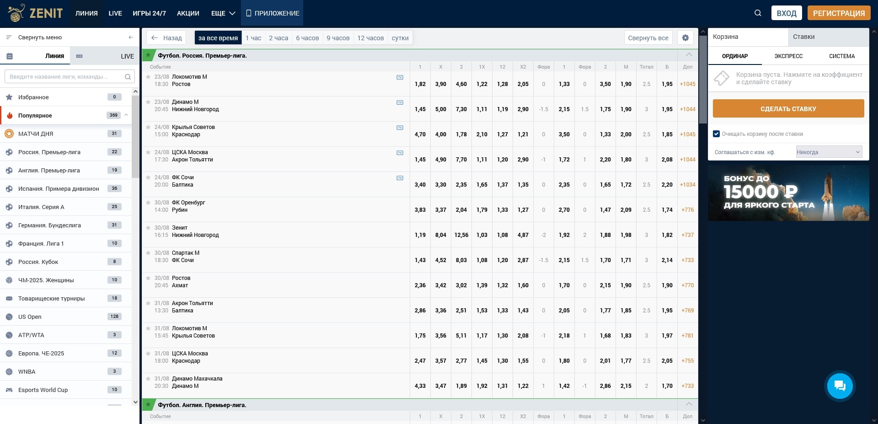The height and width of the screenshot is (424, 878).
Task: Click the search magnifier icon in header
Action: pyautogui.click(x=758, y=13)
